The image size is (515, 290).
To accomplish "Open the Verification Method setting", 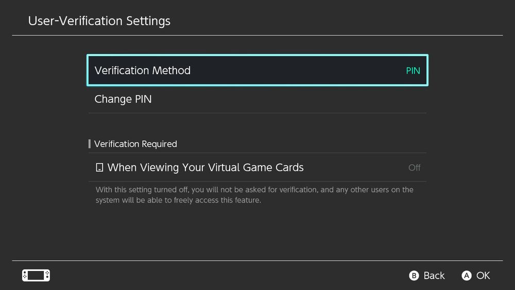I will pyautogui.click(x=257, y=70).
